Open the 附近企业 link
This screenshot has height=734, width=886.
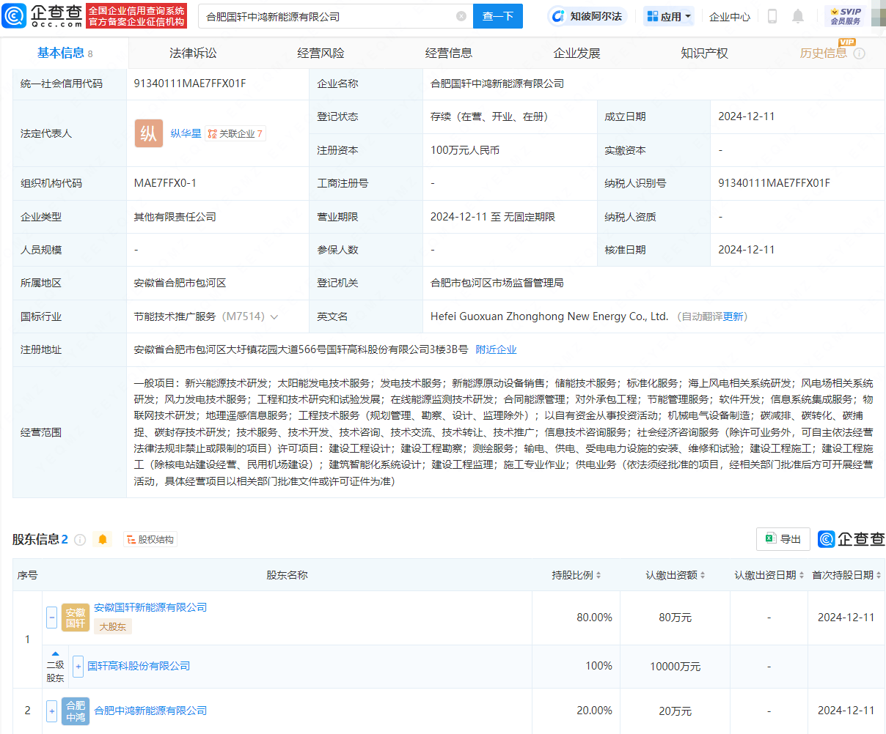[496, 349]
